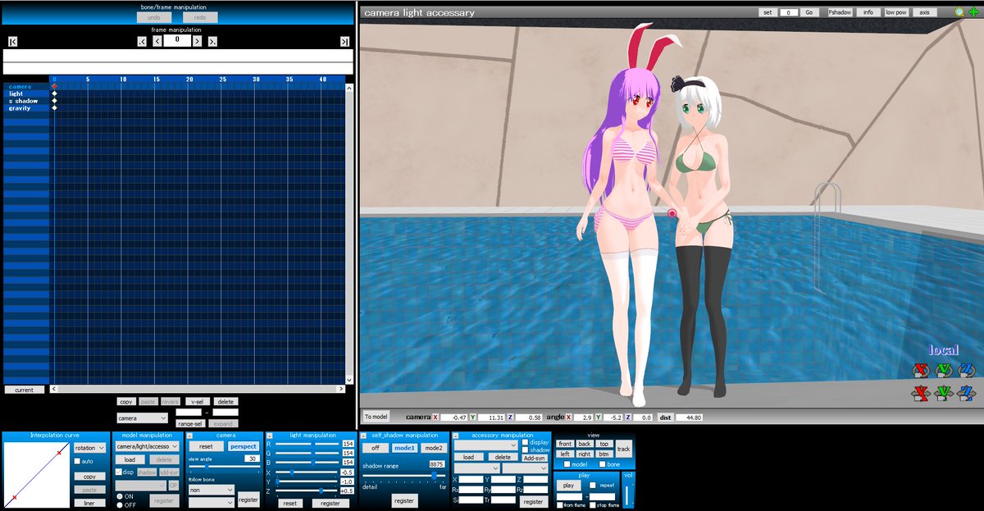This screenshot has width=984, height=511.
Task: Click the current frame number field
Action: [x=177, y=39]
